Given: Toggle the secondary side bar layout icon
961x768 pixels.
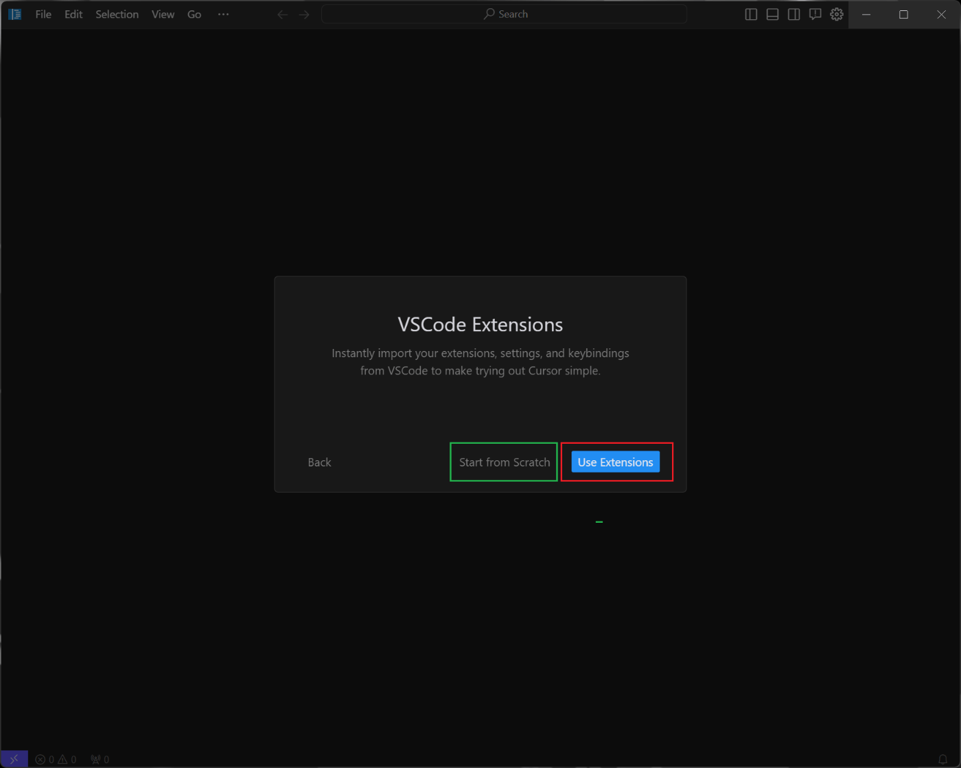Looking at the screenshot, I should point(794,14).
